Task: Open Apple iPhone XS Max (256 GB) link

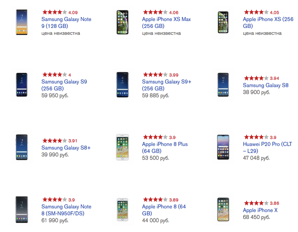Action: (166, 23)
